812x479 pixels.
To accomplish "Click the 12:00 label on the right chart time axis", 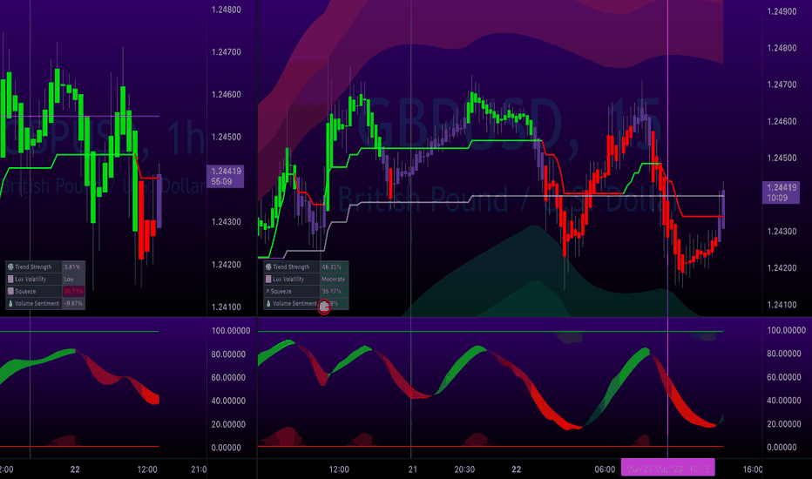I will [339, 469].
